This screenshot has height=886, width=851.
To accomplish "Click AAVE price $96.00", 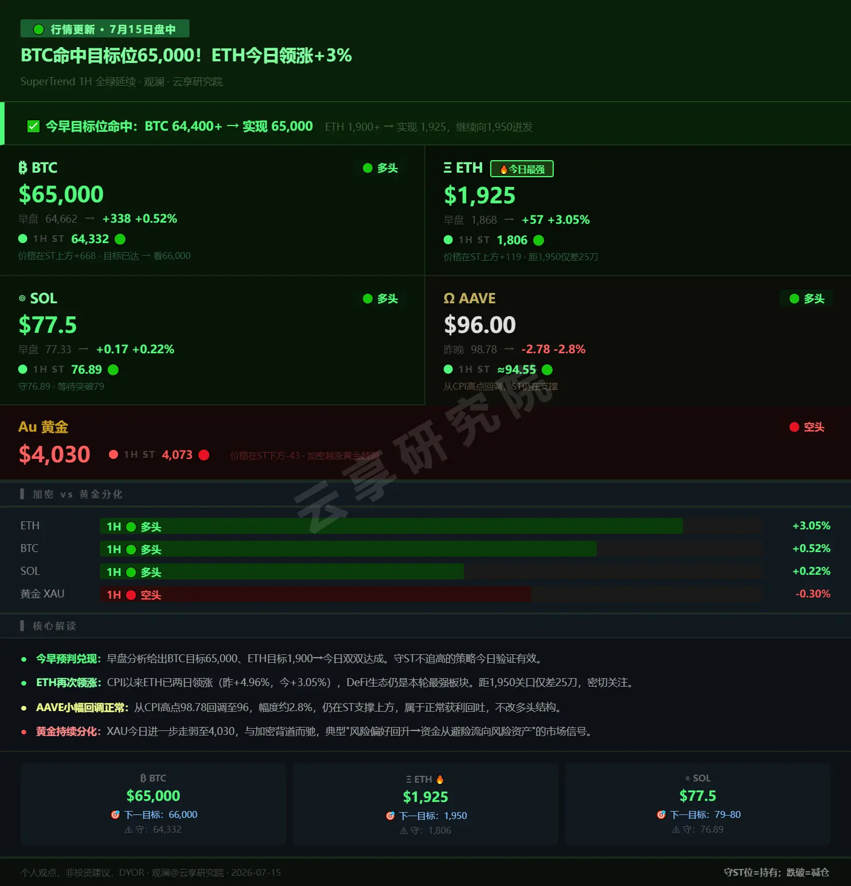I will click(x=479, y=325).
